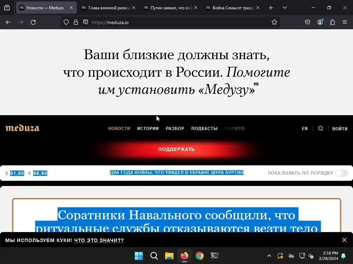Open tracking protection shield icon
Image resolution: width=353 pixels, height=264 pixels.
(x=66, y=22)
